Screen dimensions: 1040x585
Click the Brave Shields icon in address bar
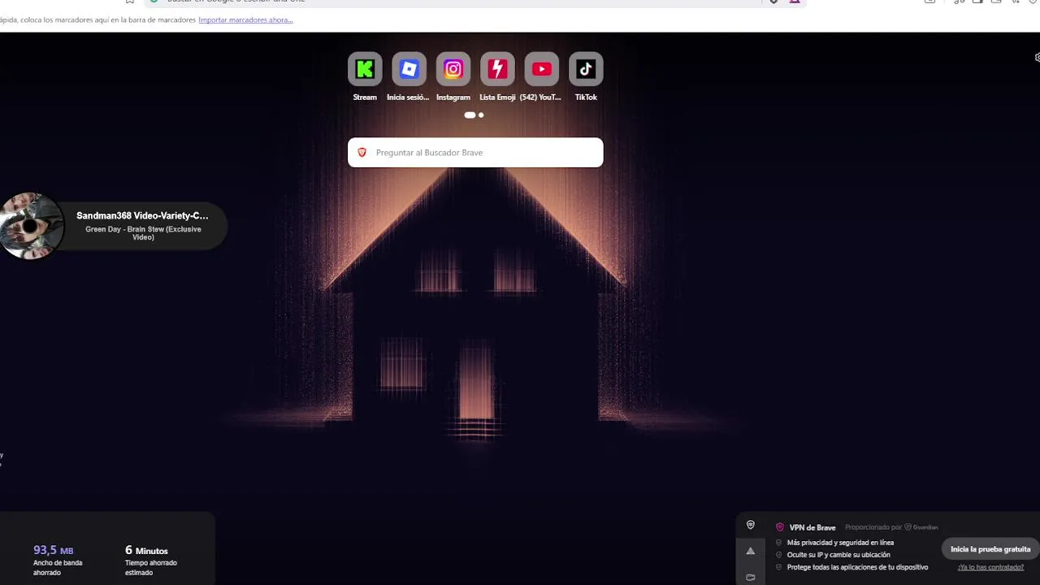(x=773, y=2)
